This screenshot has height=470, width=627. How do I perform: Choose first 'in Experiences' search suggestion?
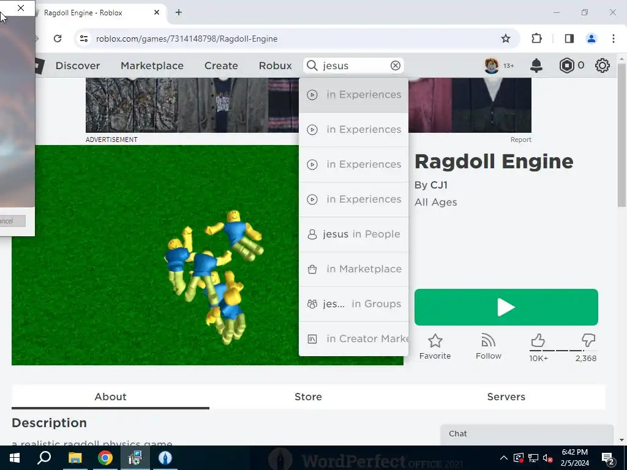point(353,95)
